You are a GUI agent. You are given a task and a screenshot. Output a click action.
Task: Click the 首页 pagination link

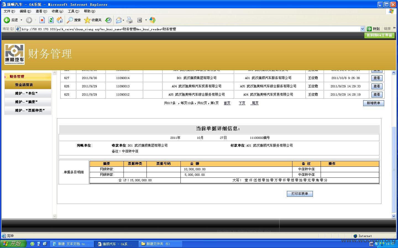[x=227, y=103]
